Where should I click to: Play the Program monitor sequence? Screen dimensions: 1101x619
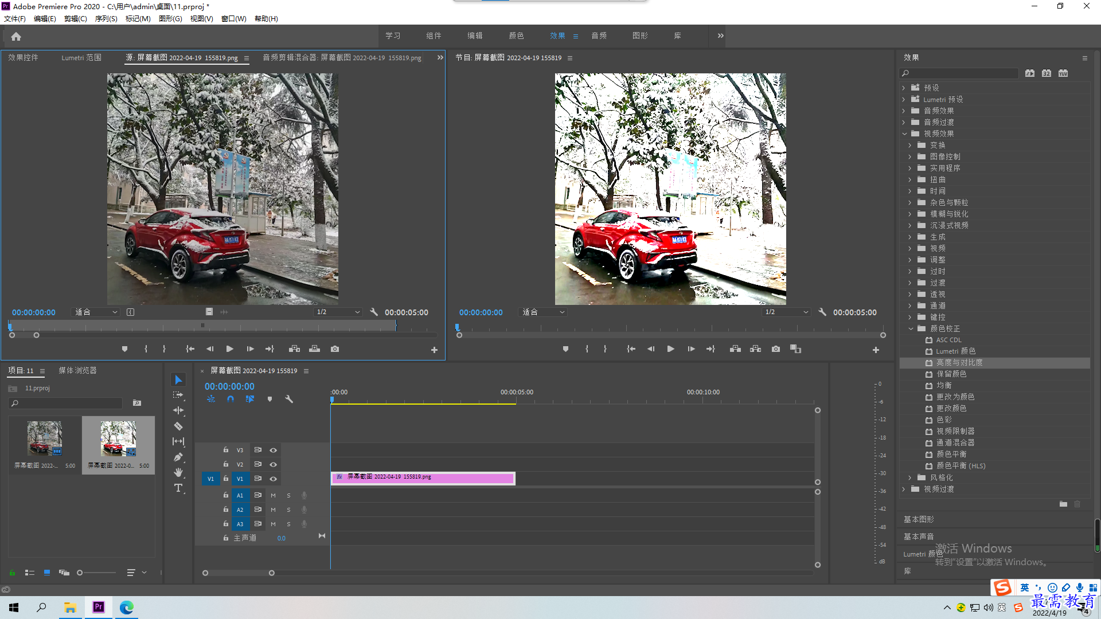(671, 349)
